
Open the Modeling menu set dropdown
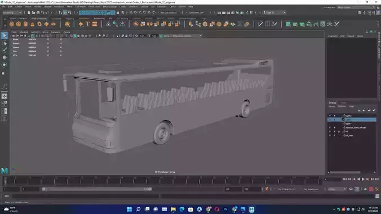coord(12,12)
